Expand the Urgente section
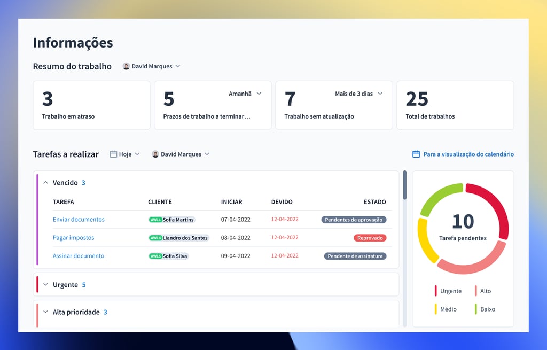 45,285
